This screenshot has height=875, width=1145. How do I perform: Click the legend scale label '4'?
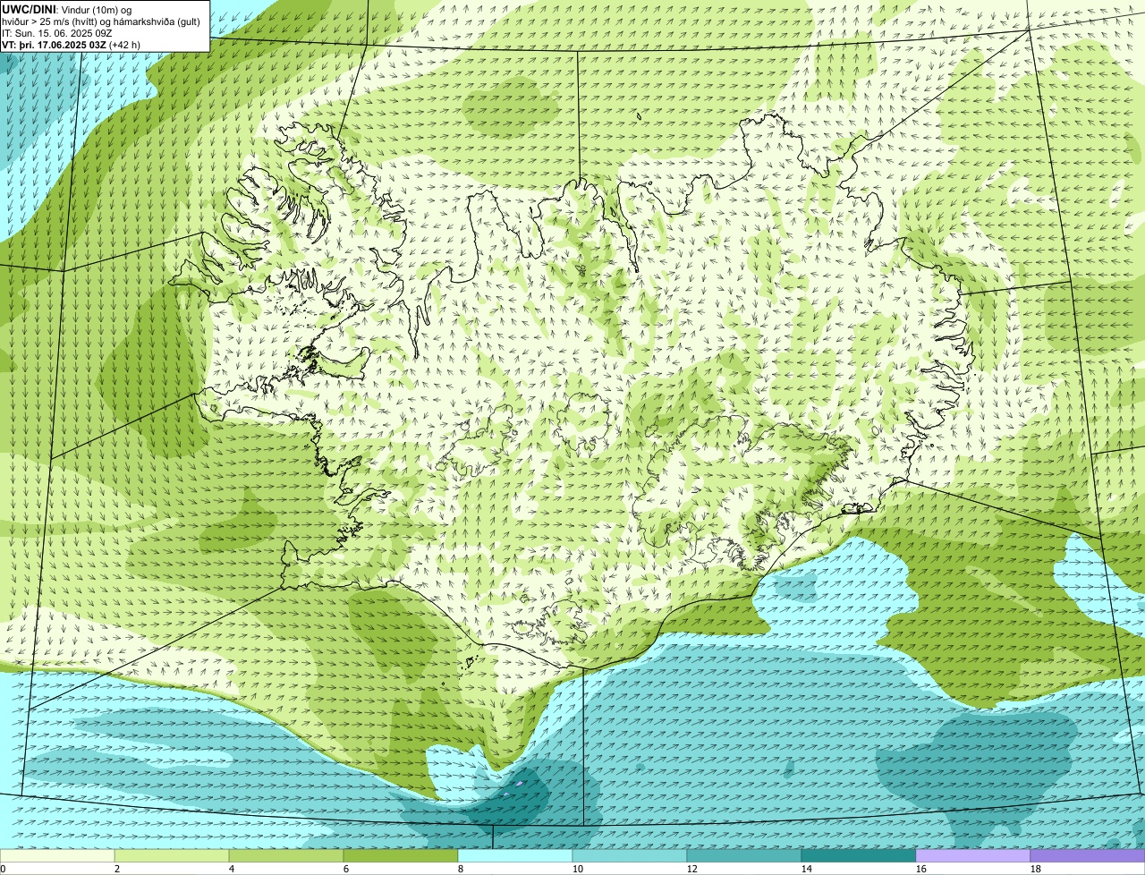pos(232,869)
